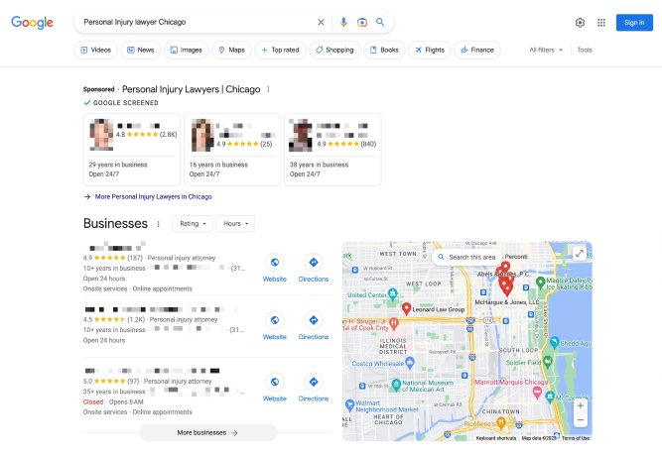Open Google Lens image search
662x456 pixels.
point(362,22)
